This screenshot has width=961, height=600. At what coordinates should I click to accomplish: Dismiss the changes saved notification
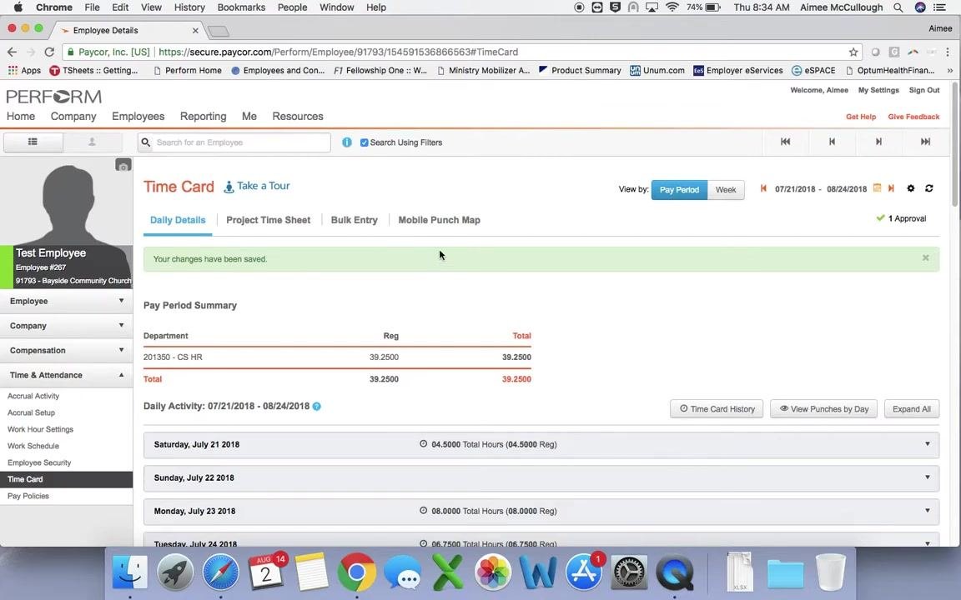[925, 257]
